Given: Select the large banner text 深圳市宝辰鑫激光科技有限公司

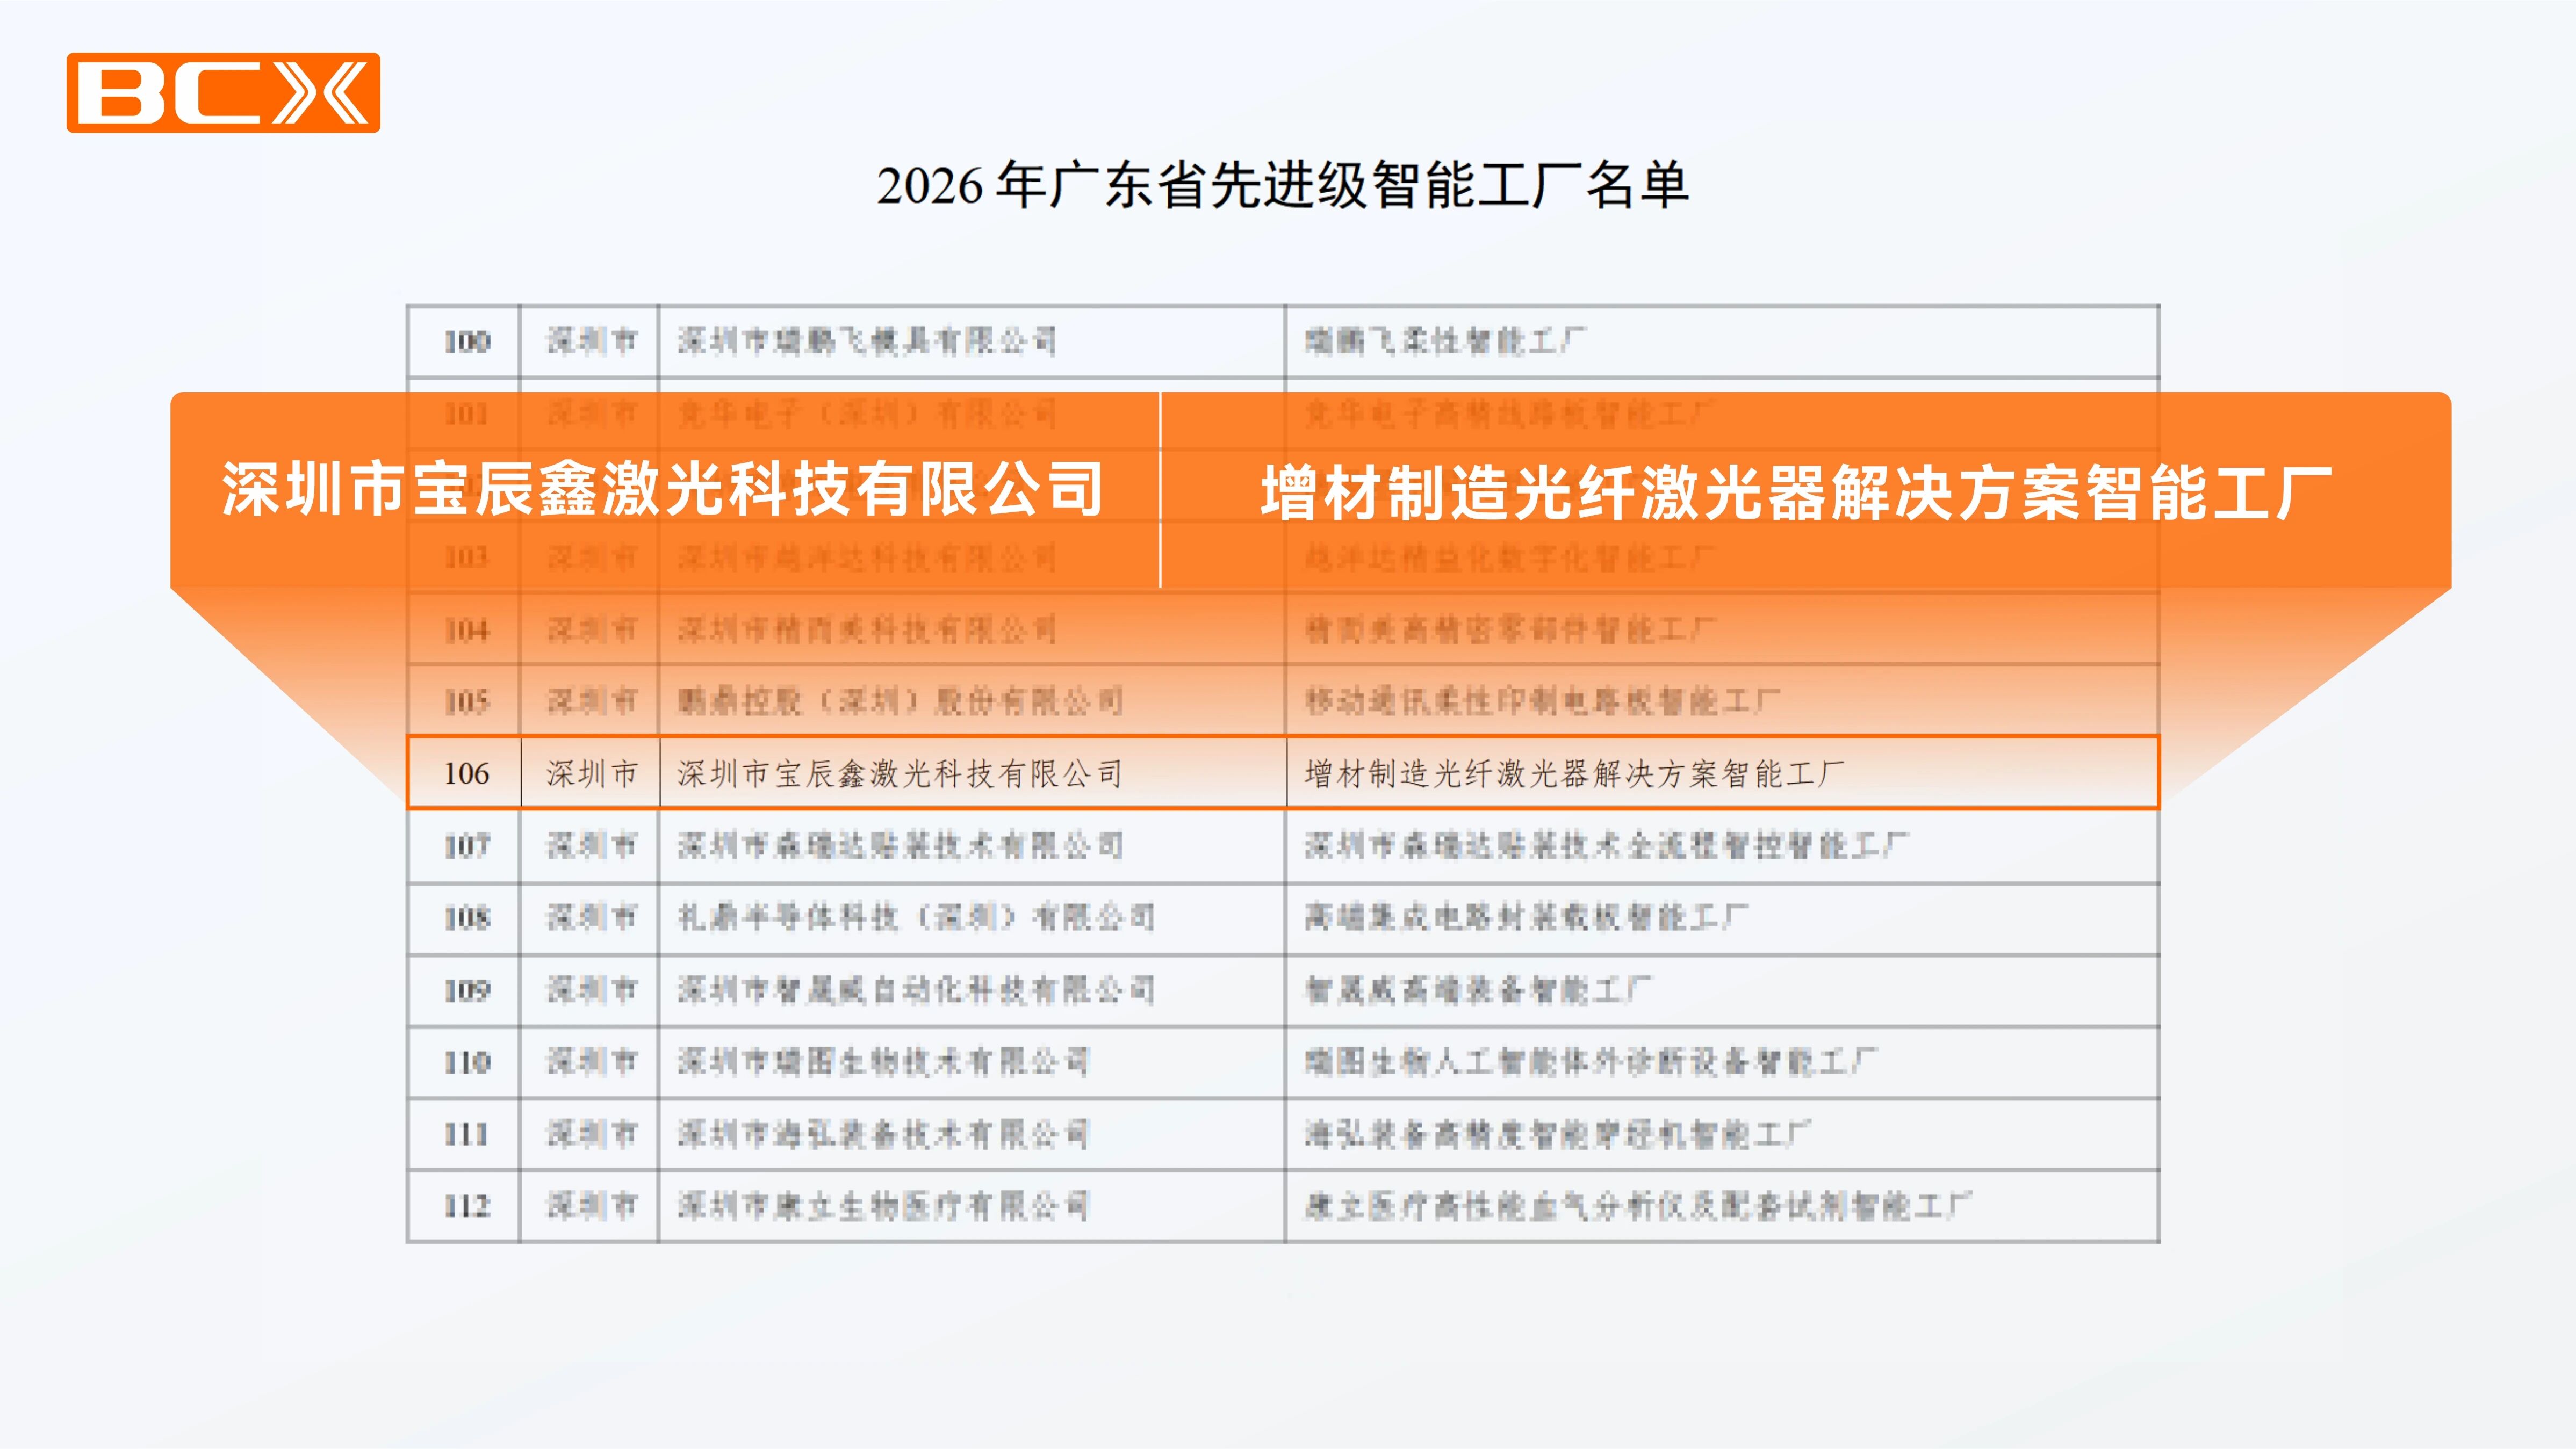Looking at the screenshot, I should click(x=663, y=490).
